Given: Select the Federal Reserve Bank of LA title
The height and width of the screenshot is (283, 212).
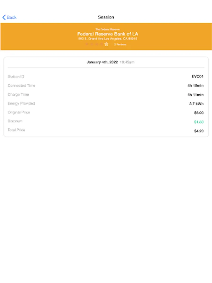Looking at the screenshot, I should pos(107,34).
